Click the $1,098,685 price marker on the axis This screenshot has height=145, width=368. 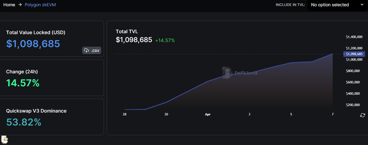(x=354, y=54)
